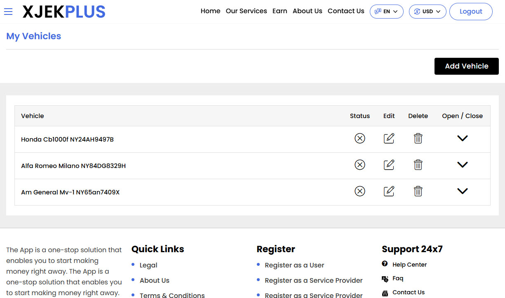Image resolution: width=505 pixels, height=298 pixels.
Task: Click the XJEKPLUS logo
Action: click(64, 12)
